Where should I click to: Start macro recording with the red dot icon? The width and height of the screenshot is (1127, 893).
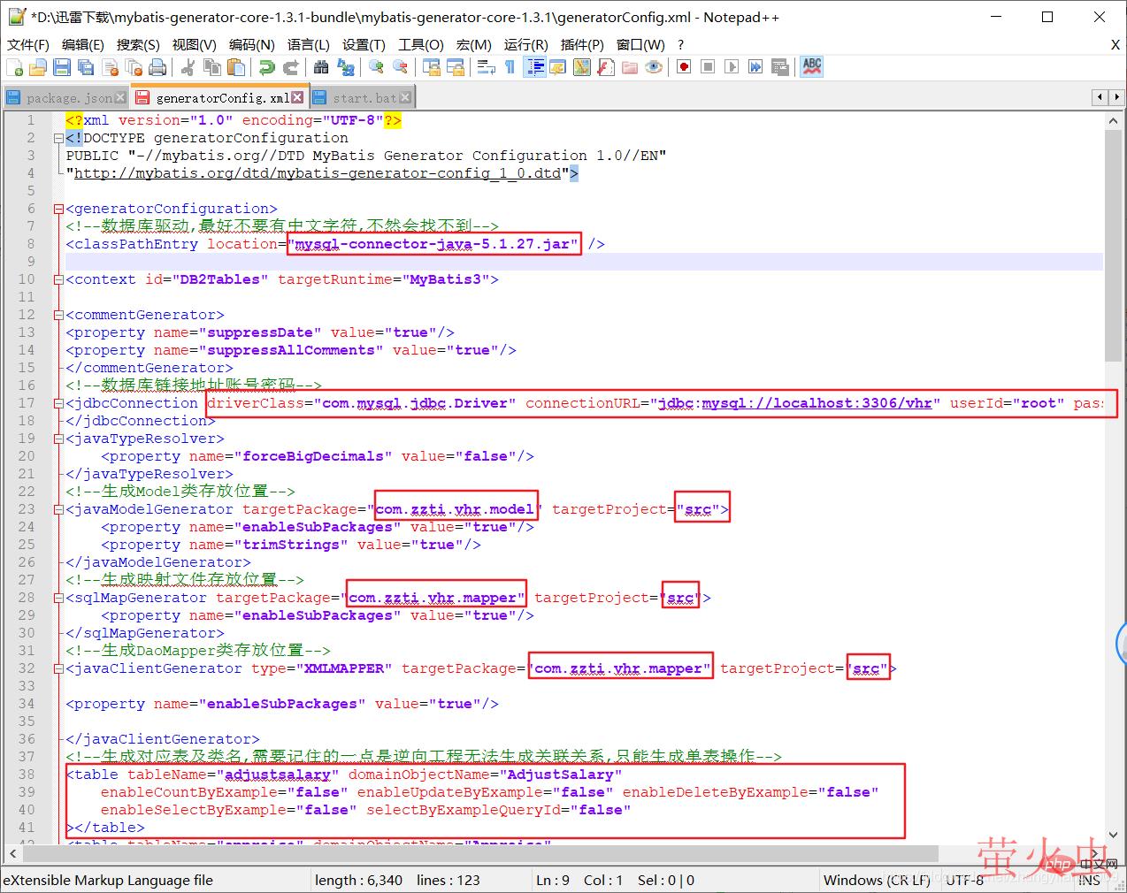[x=684, y=67]
